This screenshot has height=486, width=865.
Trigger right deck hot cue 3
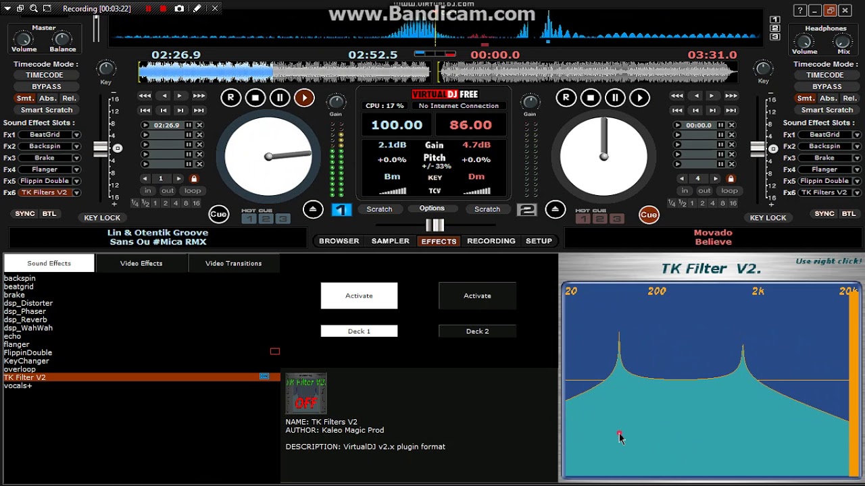(616, 219)
